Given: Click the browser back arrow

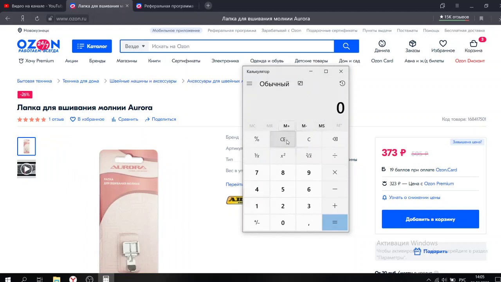Looking at the screenshot, I should point(8,18).
